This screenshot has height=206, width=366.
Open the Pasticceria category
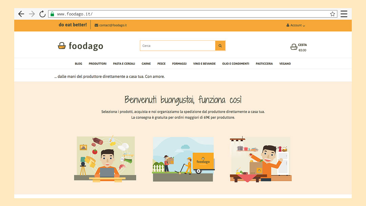coord(264,64)
